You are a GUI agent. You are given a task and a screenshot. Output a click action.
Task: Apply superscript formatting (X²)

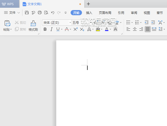[76, 29]
